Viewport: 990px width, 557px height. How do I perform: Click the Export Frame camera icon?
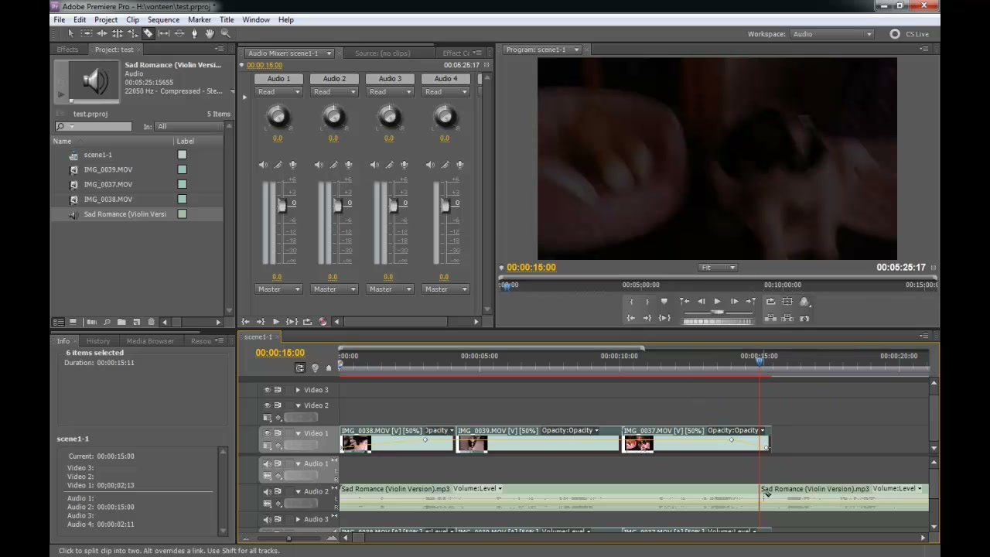point(804,318)
